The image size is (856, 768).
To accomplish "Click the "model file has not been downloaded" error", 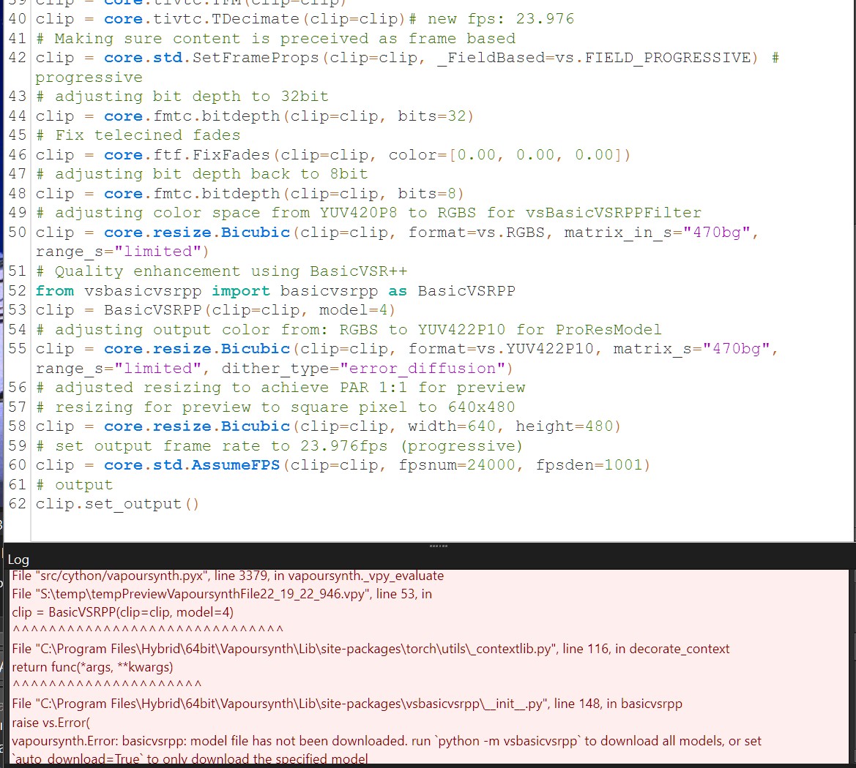I will coord(387,741).
